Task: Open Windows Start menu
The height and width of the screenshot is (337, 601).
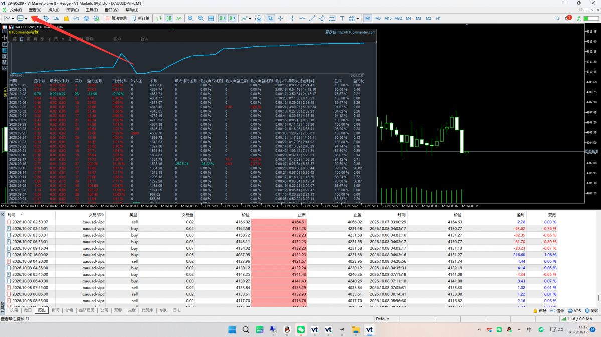Action: click(x=232, y=329)
